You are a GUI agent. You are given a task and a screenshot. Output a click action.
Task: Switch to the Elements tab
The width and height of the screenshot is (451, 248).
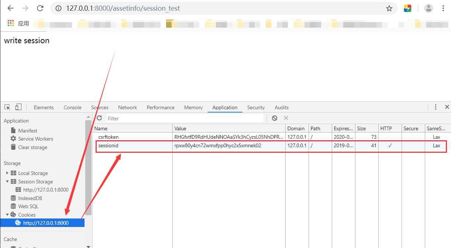[44, 107]
